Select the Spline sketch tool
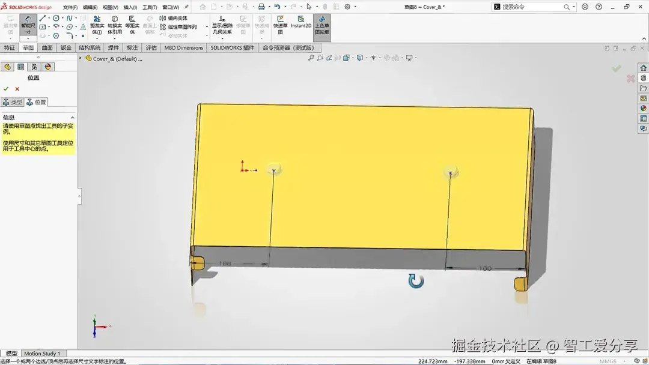Viewport: 649px width, 365px height. coord(70,18)
